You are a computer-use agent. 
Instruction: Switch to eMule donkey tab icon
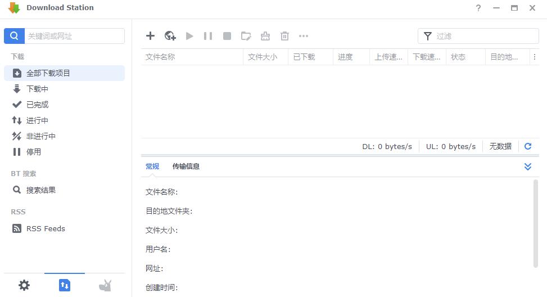click(x=105, y=286)
